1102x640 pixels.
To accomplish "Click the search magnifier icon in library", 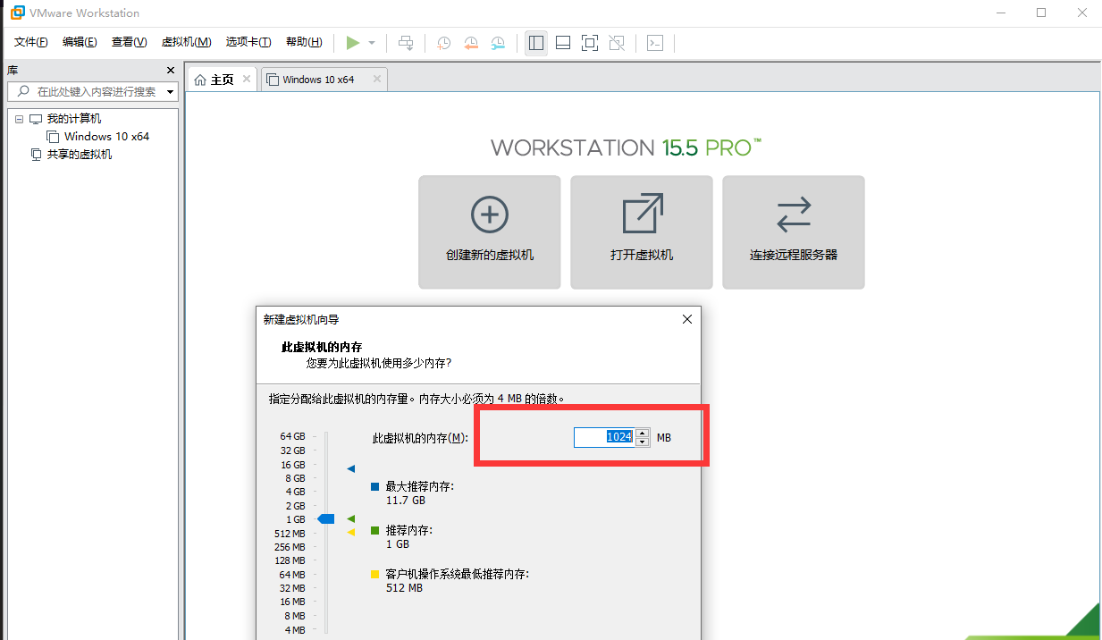I will click(23, 91).
